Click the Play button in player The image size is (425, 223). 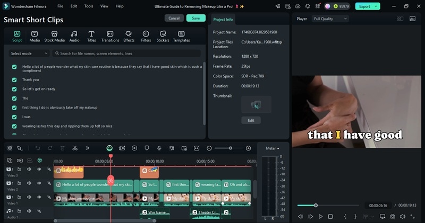point(320,217)
